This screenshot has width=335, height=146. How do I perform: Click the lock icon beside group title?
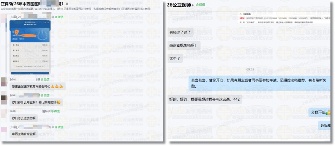pos(67,4)
